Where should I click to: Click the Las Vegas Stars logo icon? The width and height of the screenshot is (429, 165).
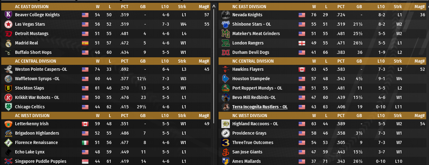(x=8, y=24)
